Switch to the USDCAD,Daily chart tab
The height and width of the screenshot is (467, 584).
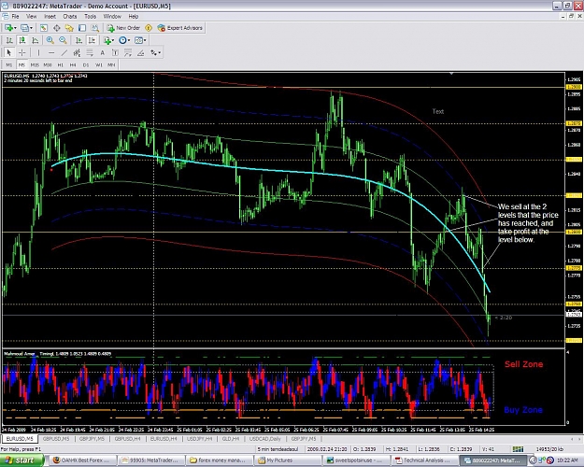coord(265,439)
